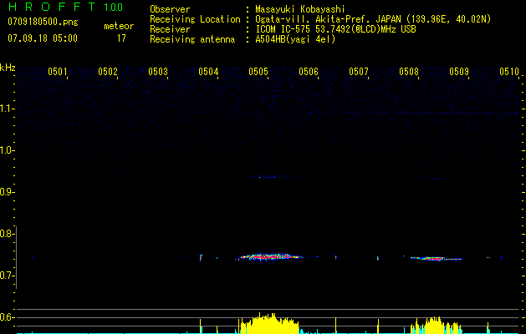Click the 0509 time axis marker

[459, 71]
